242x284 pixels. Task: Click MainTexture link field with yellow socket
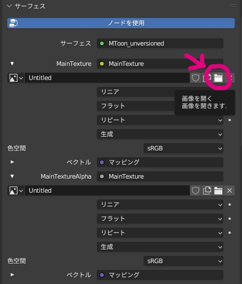[160, 64]
